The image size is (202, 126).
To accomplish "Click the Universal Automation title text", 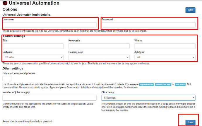I will click(x=34, y=3).
